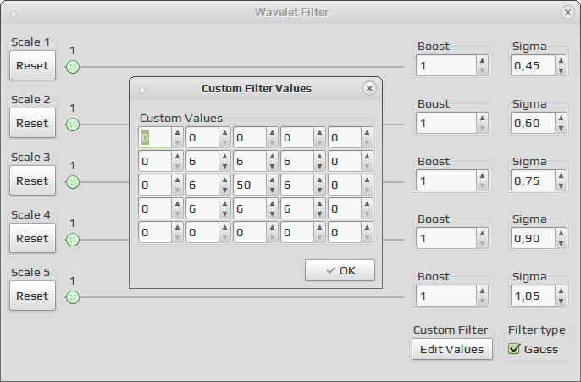Increase first row first column custom value

[x=178, y=133]
